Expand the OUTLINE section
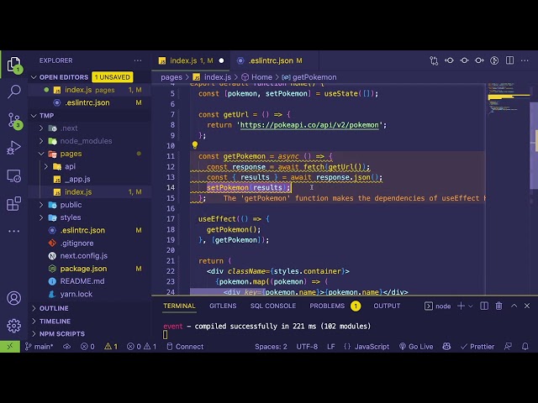538x403 pixels. coord(34,308)
